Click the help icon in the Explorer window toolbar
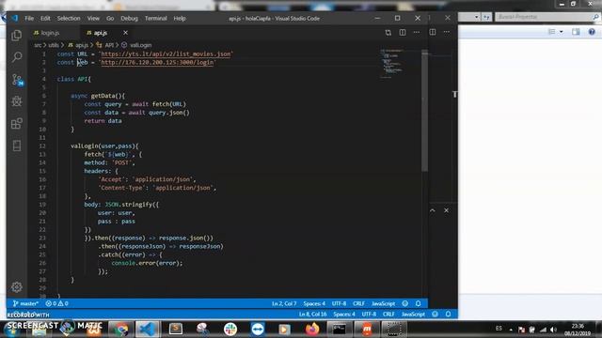 pyautogui.click(x=592, y=32)
